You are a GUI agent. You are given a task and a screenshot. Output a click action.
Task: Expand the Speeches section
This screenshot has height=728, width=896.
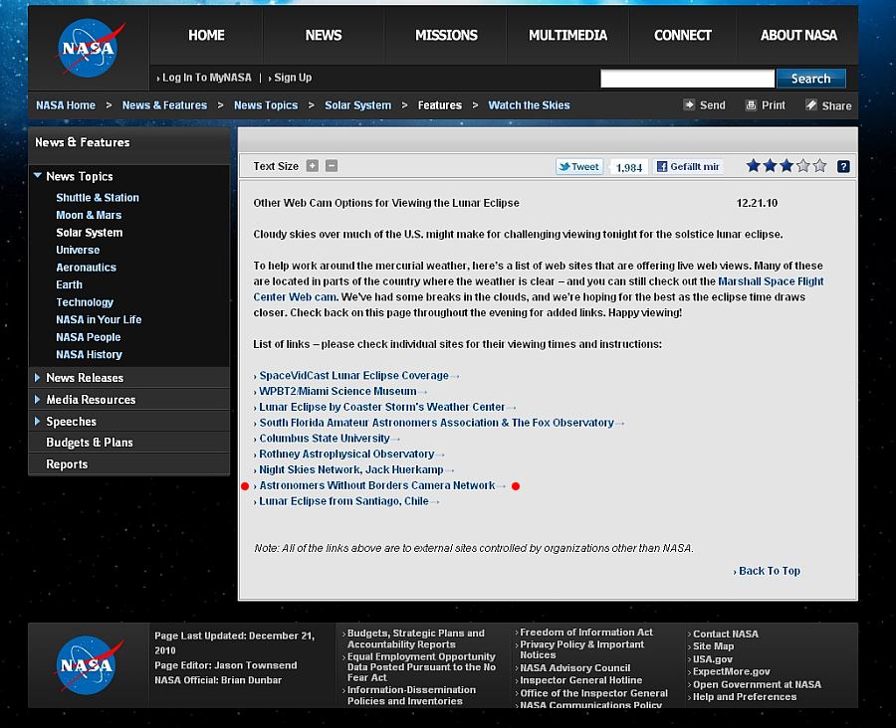(x=37, y=421)
